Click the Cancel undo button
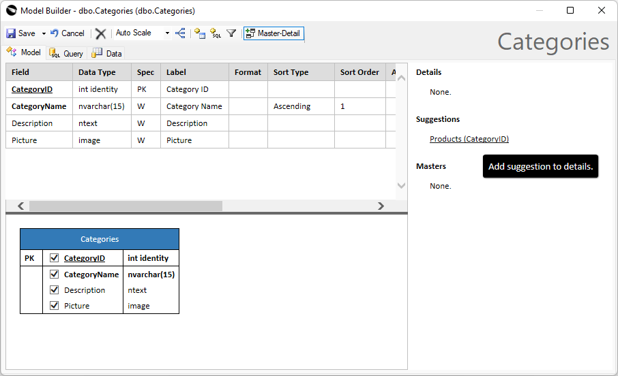Screen dimensions: 618x376 pos(67,33)
